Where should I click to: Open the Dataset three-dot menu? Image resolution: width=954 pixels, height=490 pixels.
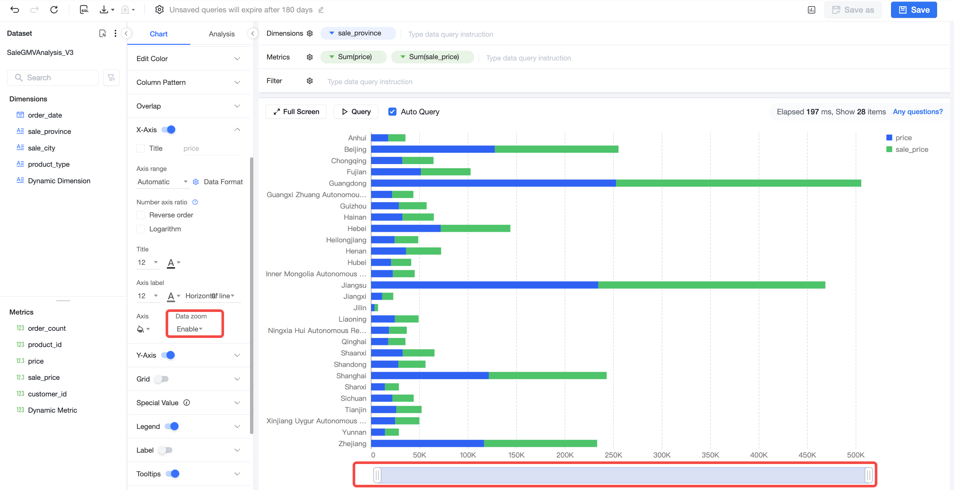(116, 33)
